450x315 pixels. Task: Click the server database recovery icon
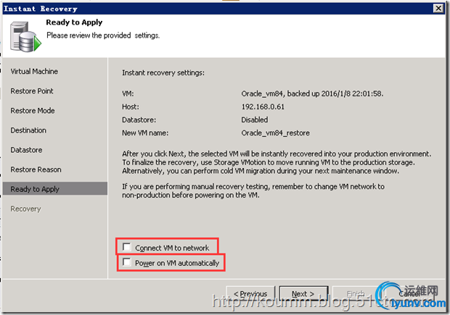[25, 37]
